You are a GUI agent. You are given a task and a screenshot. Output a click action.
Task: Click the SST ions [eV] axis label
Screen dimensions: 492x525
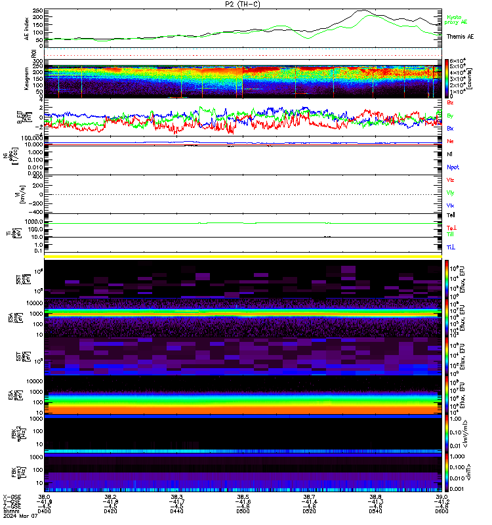click(x=24, y=278)
